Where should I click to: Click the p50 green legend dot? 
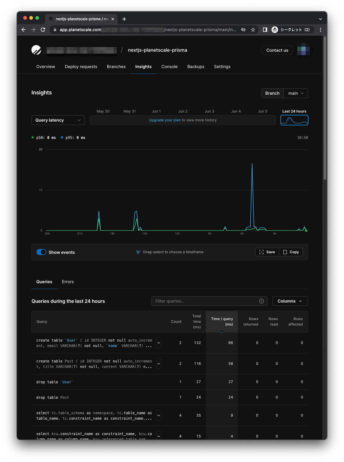click(x=33, y=137)
